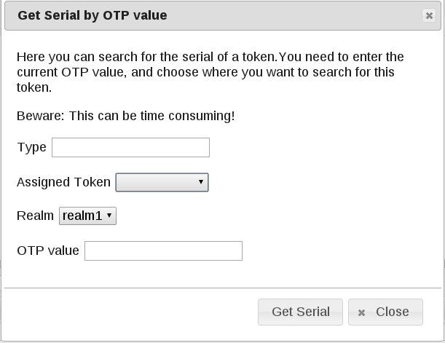445x343 pixels.
Task: Click the search description paragraph
Action: [210, 72]
